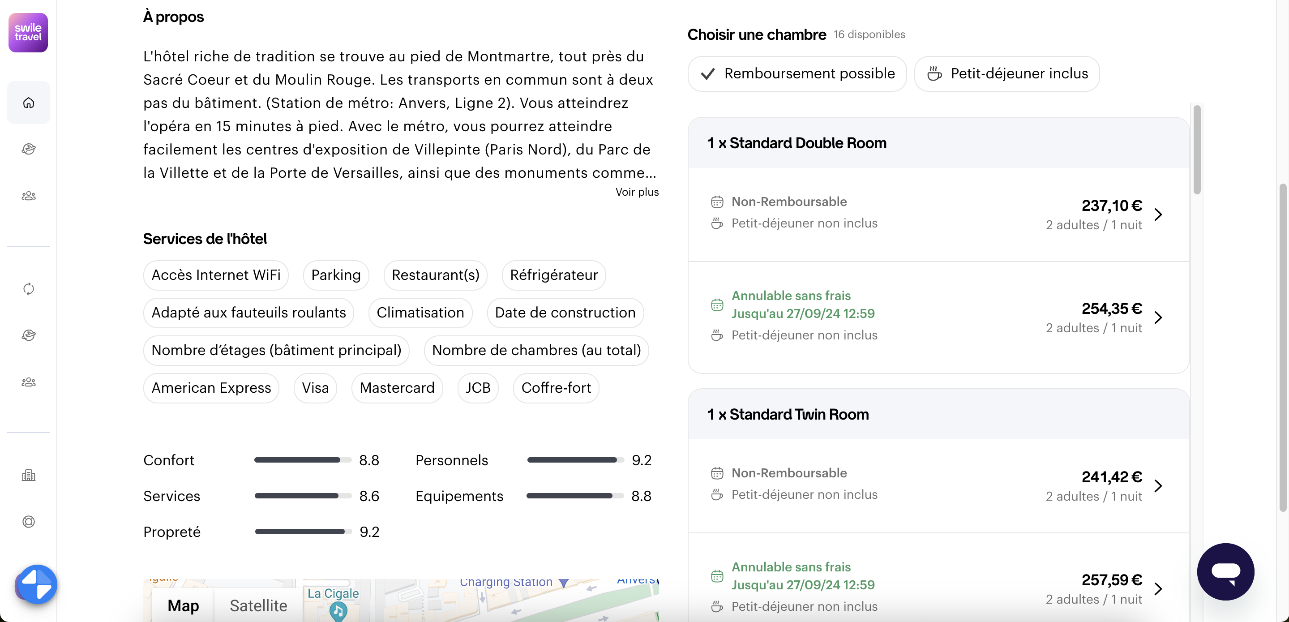This screenshot has height=622, width=1289.
Task: Click Voir plus under the description
Action: (x=637, y=192)
